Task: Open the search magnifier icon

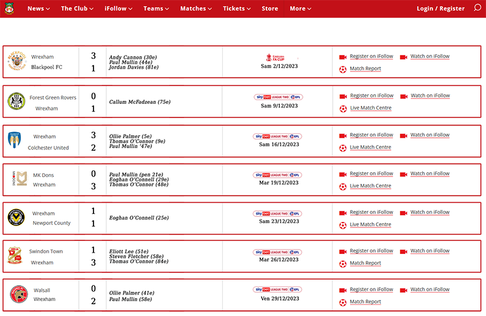Action: pyautogui.click(x=477, y=8)
